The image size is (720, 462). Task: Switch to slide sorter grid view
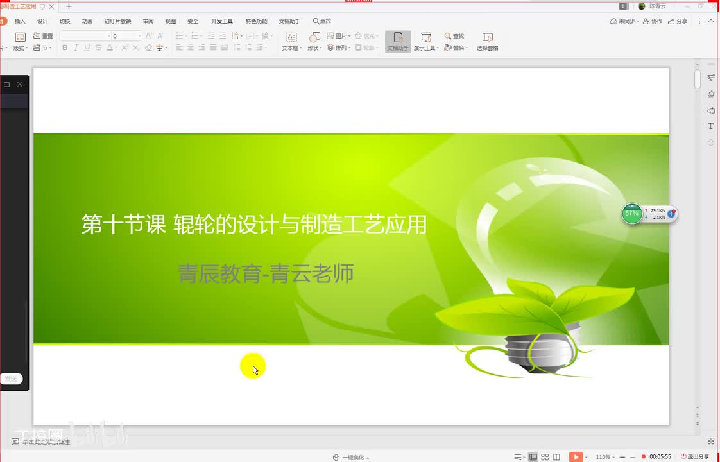pos(545,457)
